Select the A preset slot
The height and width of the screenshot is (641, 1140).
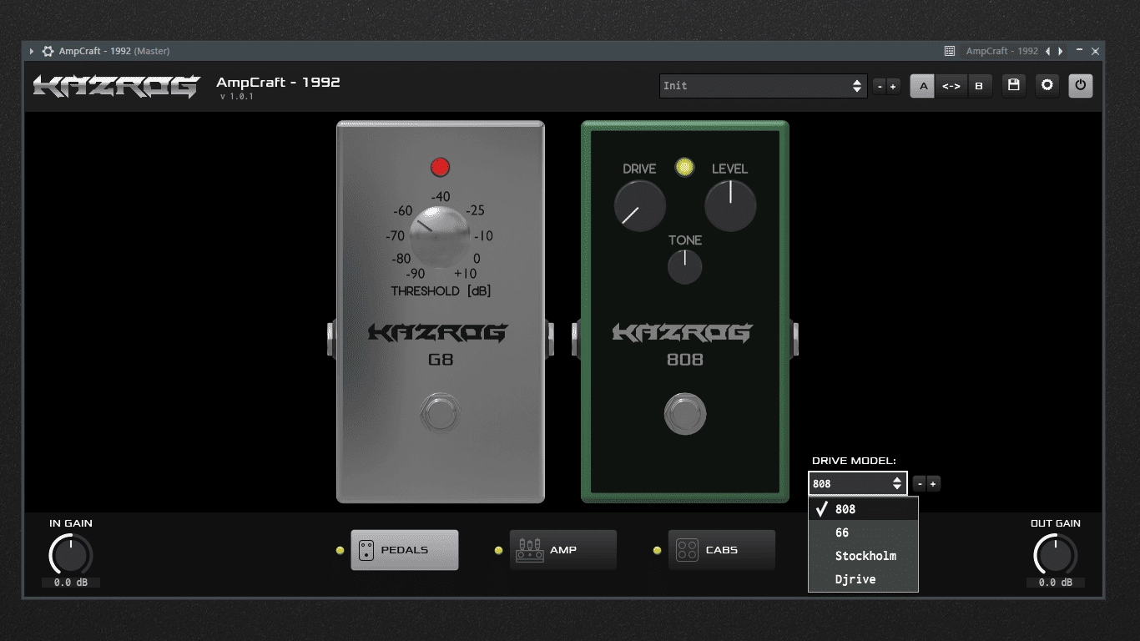click(922, 86)
